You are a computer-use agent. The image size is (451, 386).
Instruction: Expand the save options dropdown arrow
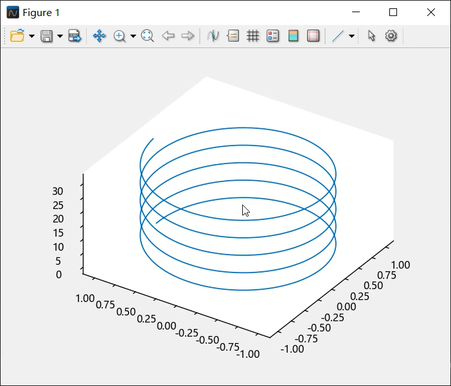pyautogui.click(x=60, y=37)
